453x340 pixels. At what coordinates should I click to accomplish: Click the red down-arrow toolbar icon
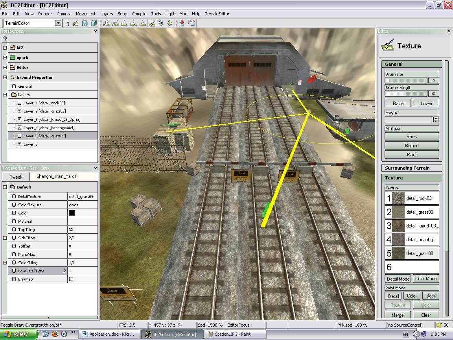182,23
